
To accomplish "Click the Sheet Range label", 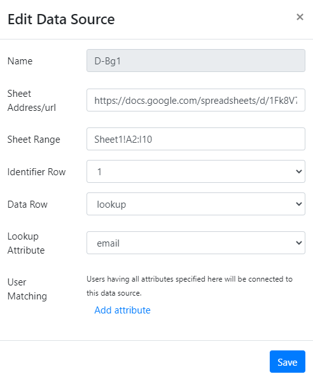I will tap(34, 140).
